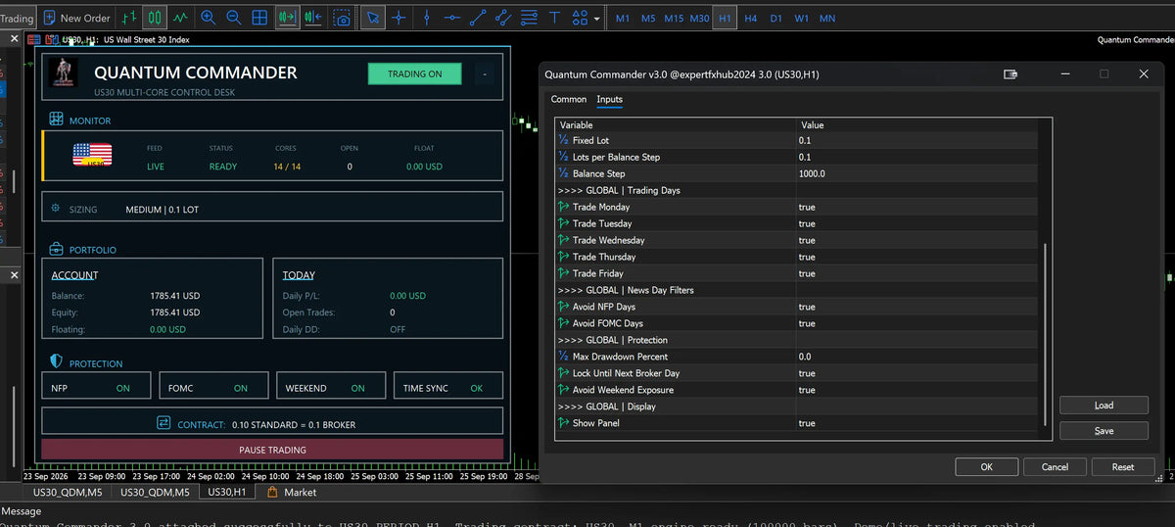Click the New Order button
1175x527 pixels.
click(x=76, y=18)
